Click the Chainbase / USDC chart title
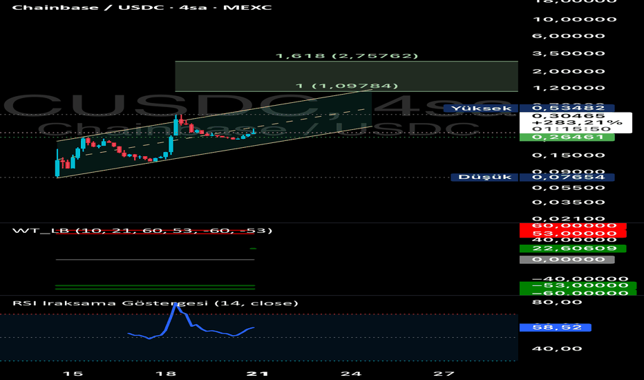 (x=142, y=8)
